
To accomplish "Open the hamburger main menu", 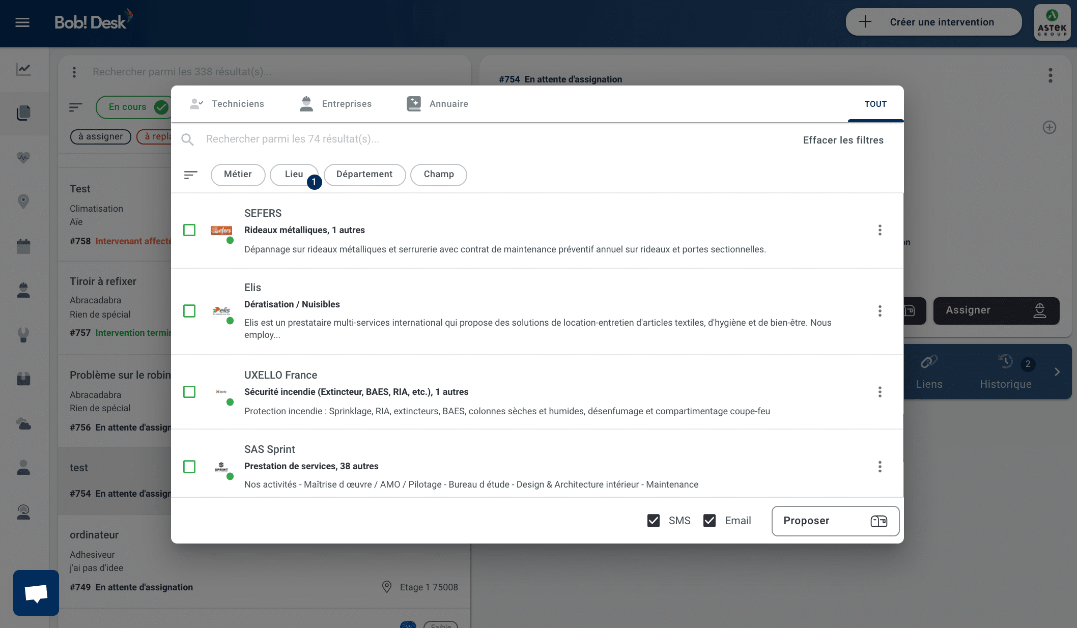I will pos(22,22).
